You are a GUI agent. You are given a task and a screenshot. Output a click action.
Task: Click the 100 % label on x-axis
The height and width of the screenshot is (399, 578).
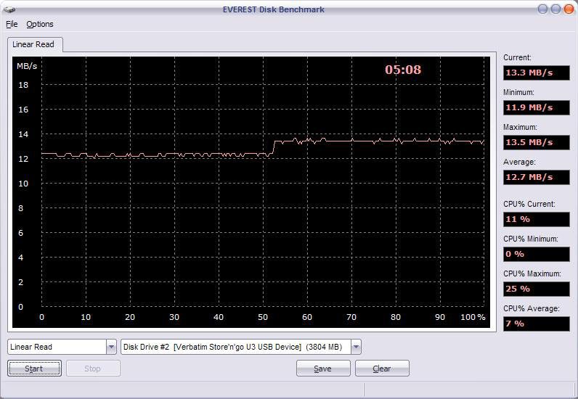[473, 317]
